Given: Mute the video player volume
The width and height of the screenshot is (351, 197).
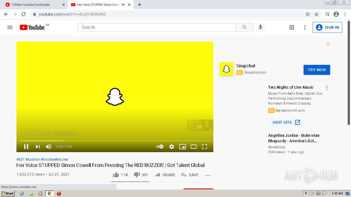Looking at the screenshot, I should 49,147.
